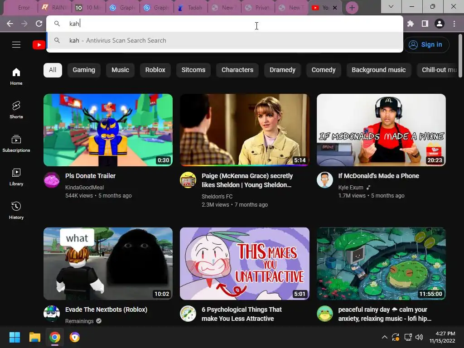Click the Remainings channel avatar
This screenshot has width=464, height=348.
(52, 314)
